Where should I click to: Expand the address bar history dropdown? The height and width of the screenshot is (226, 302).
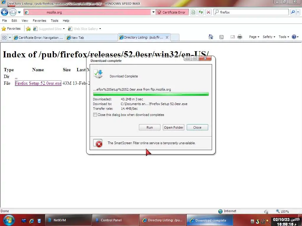point(153,12)
